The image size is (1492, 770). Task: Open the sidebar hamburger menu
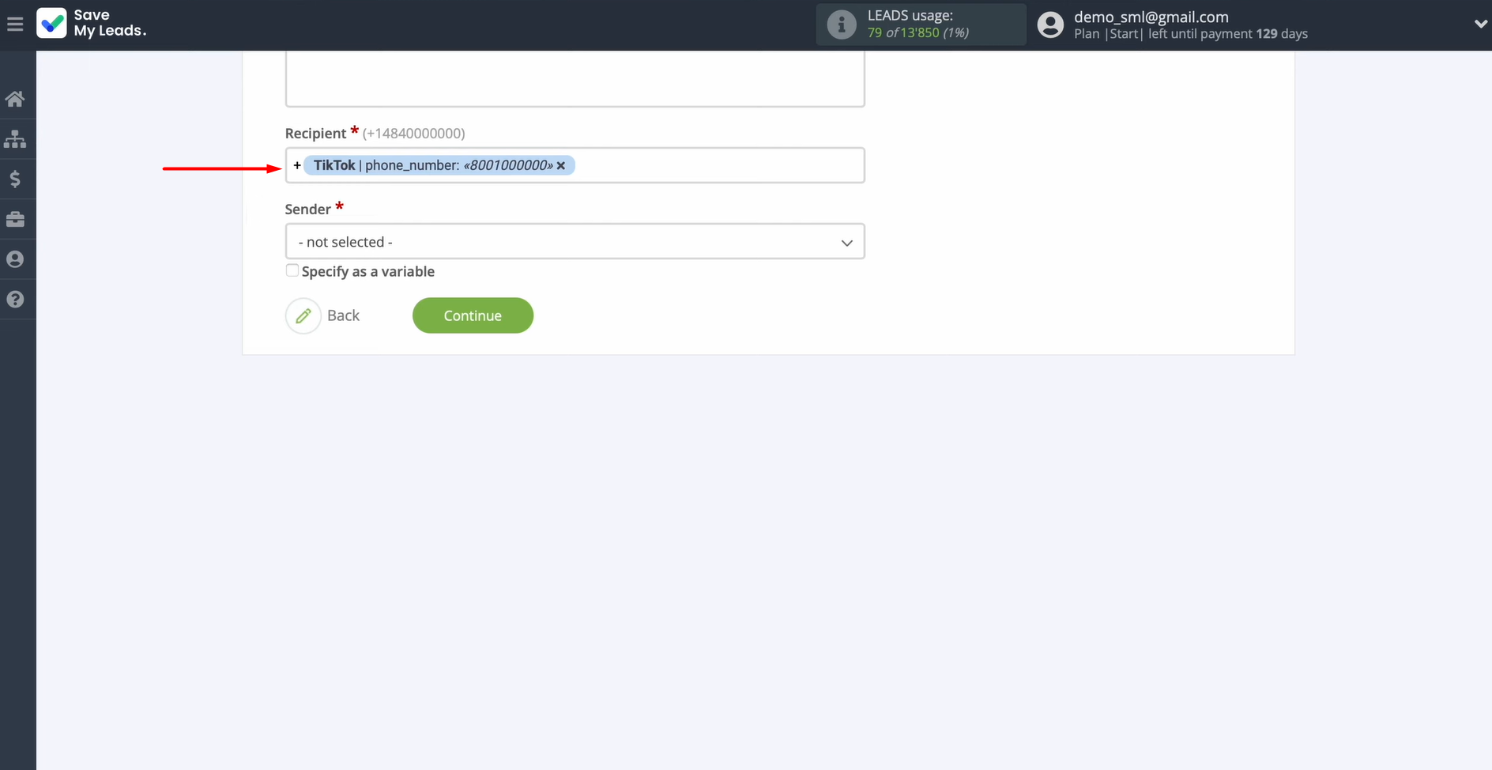click(x=15, y=23)
